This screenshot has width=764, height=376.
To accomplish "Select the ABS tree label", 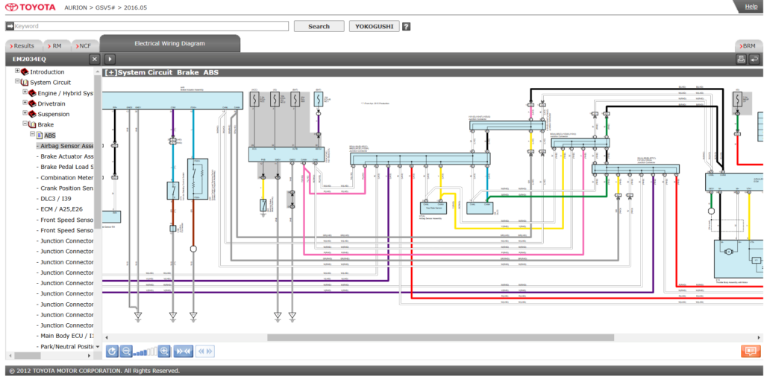I will point(50,136).
